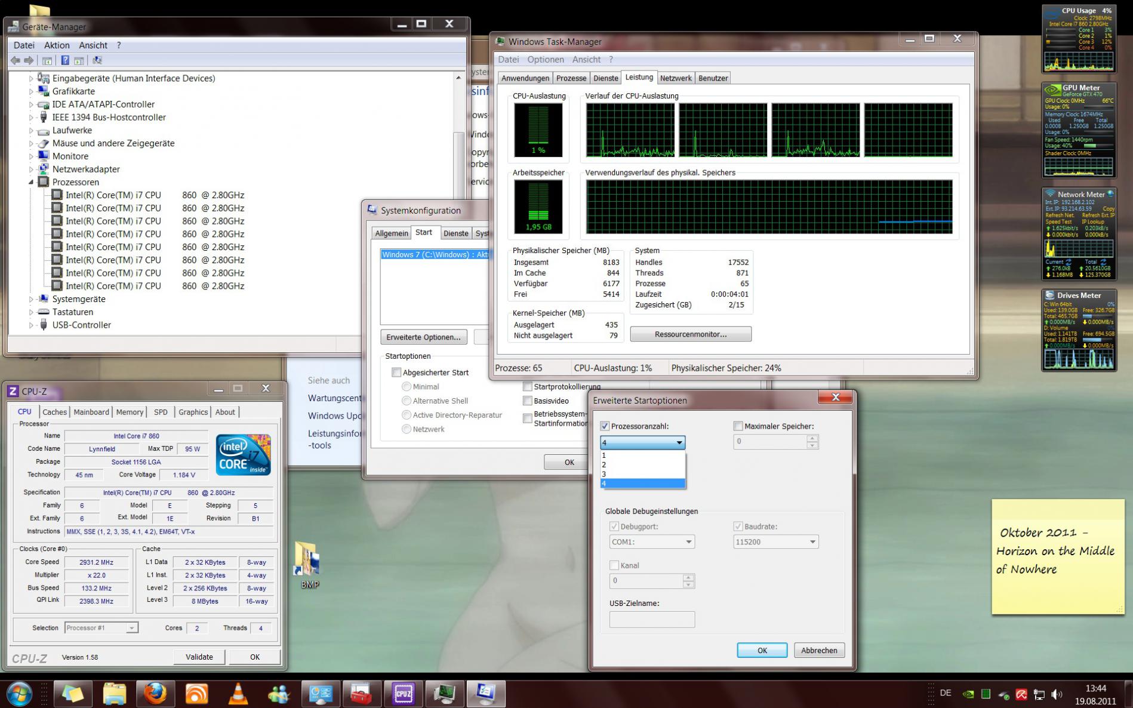Open the Prozessoranzahl dropdown arrow

[x=679, y=442]
